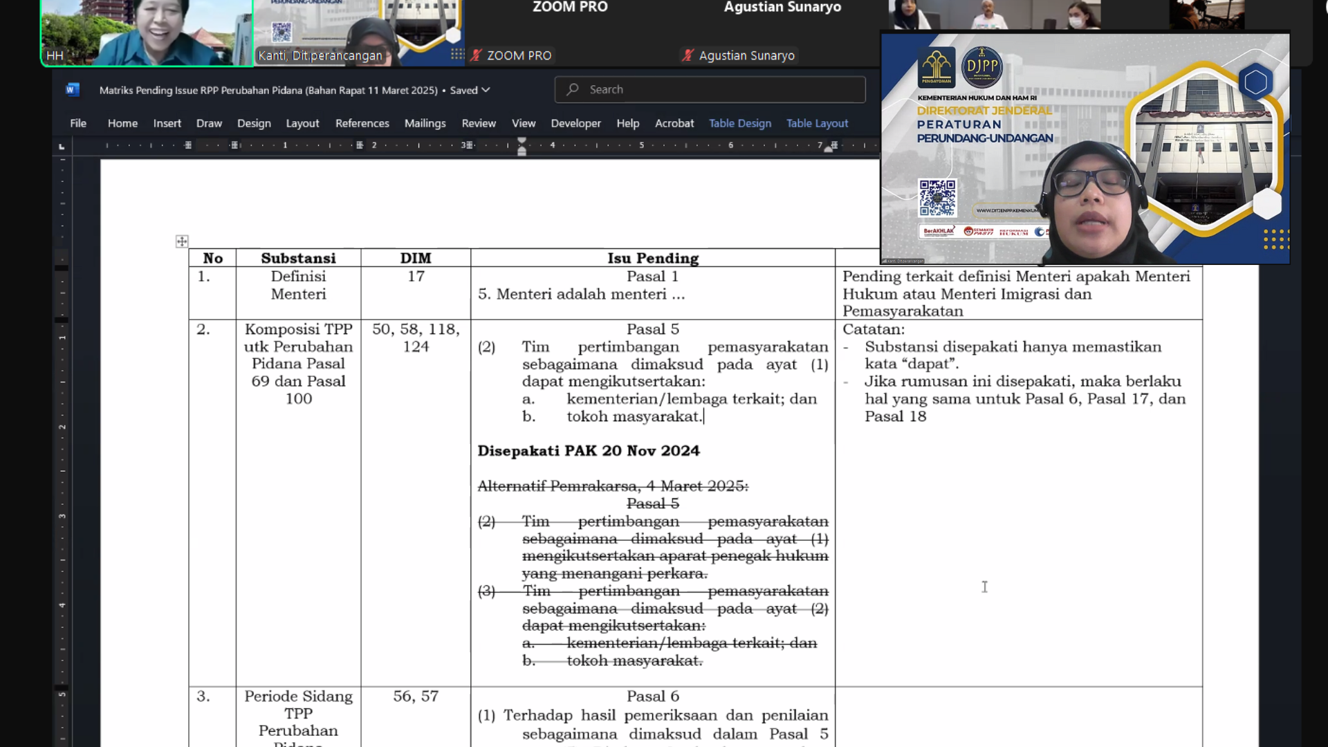Image resolution: width=1328 pixels, height=747 pixels.
Task: Open the Developer tab
Action: point(575,123)
